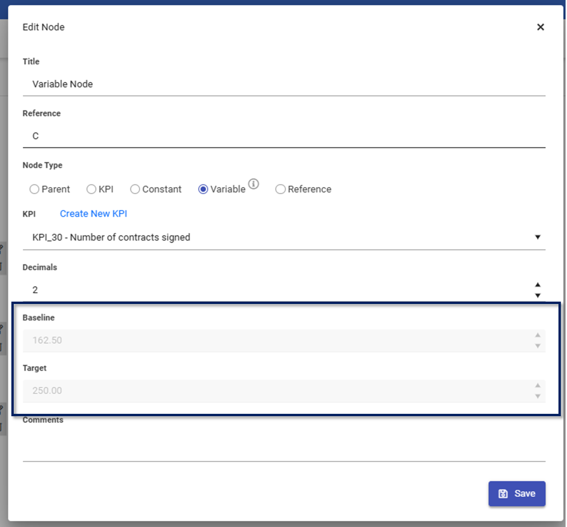Decrease the Decimals value
The width and height of the screenshot is (567, 527).
pyautogui.click(x=538, y=295)
